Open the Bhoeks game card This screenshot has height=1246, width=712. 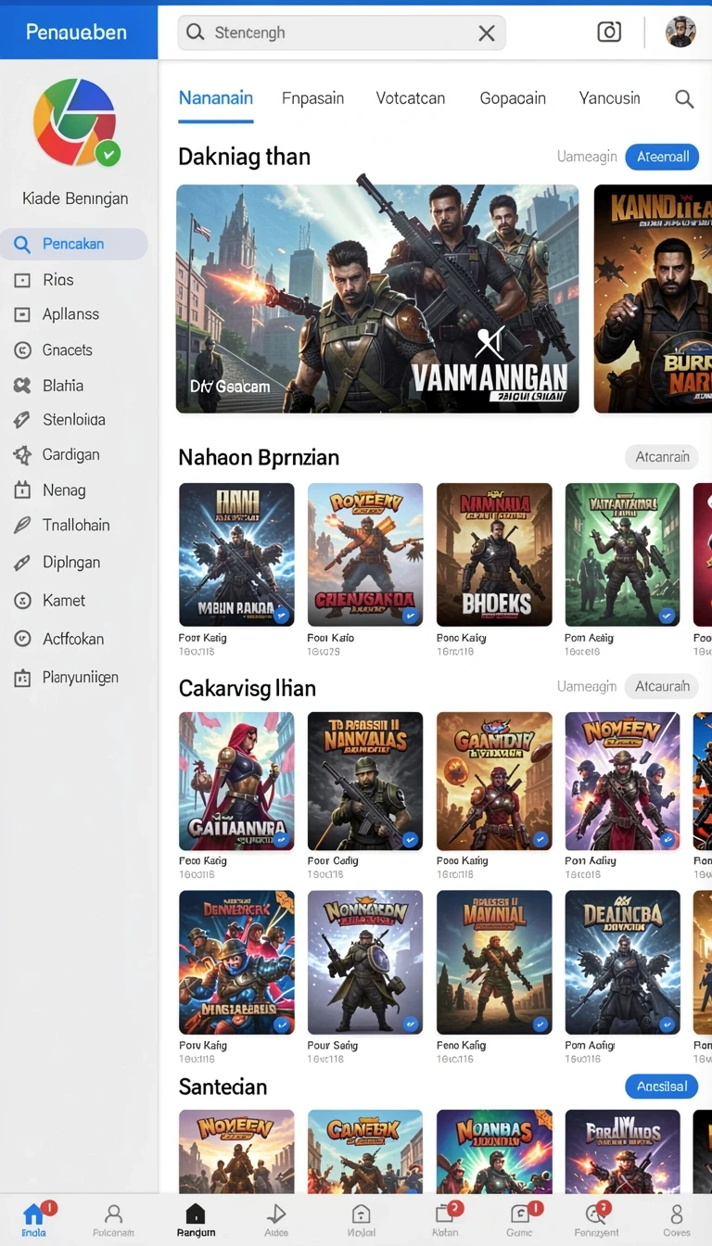point(494,554)
